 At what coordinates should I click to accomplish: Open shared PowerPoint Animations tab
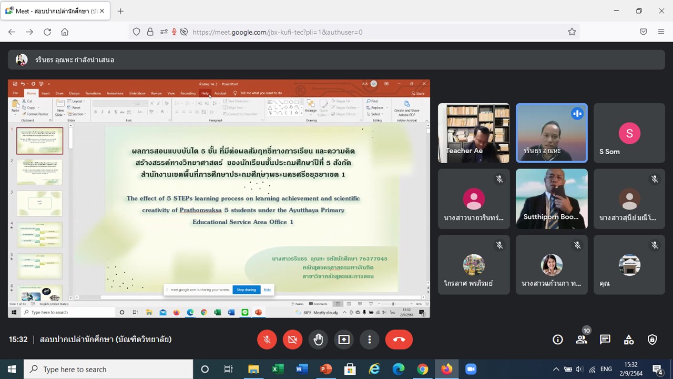115,93
